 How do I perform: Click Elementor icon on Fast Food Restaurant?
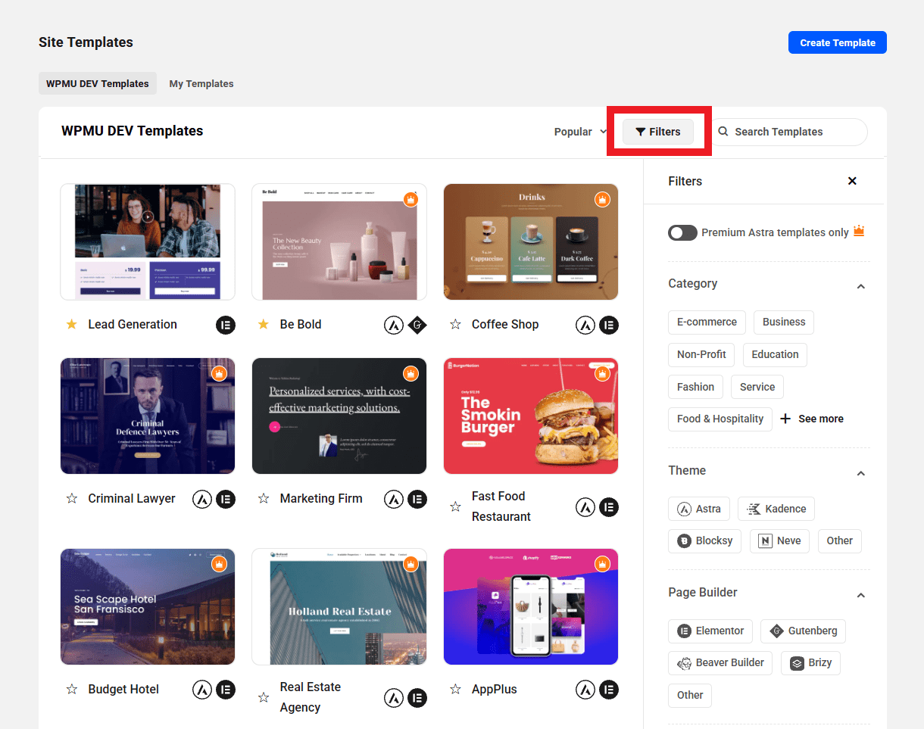pyautogui.click(x=609, y=507)
